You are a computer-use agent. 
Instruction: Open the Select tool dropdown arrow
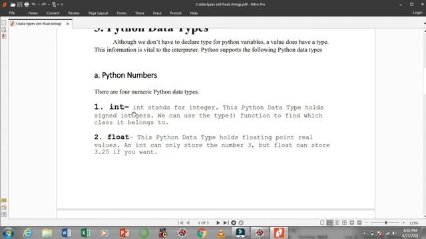pos(58,5)
